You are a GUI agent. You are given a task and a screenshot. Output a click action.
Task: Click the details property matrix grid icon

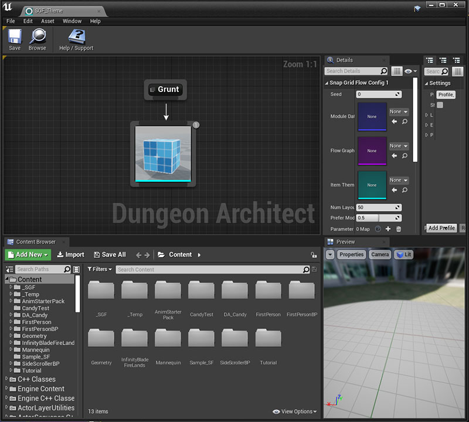tap(397, 71)
